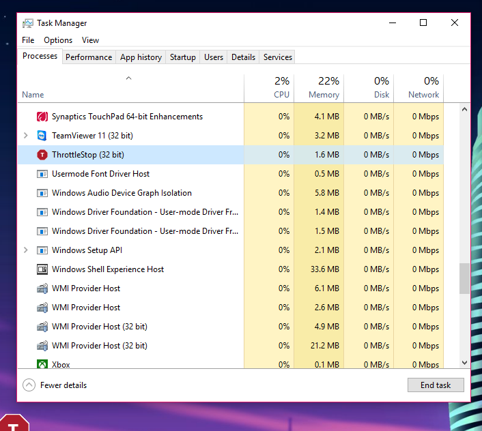Expand the TeamViewer 11 process group

[26, 136]
